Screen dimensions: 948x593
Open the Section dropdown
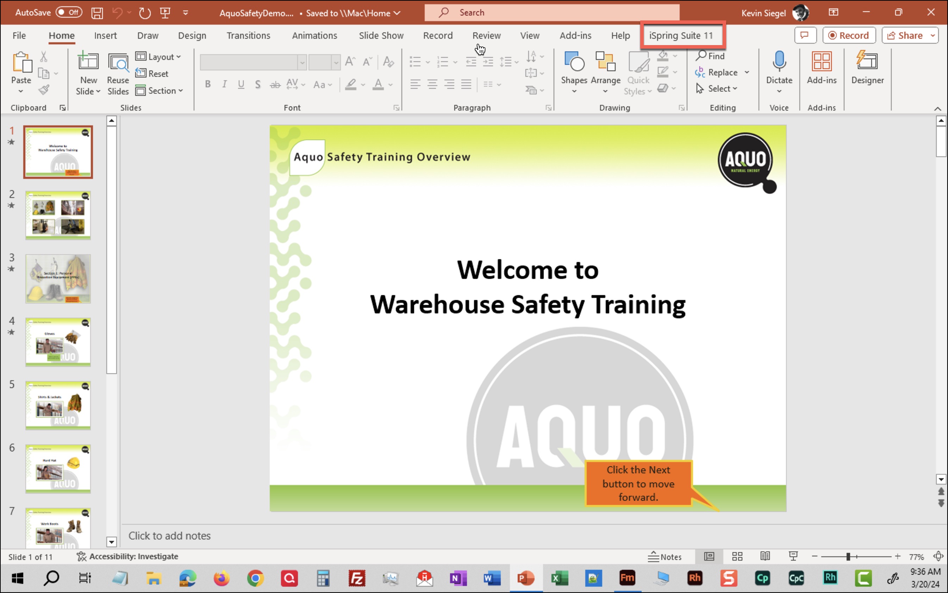point(159,90)
